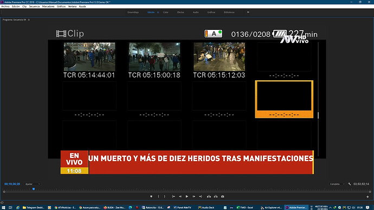Open the Clip menu in menu bar
Screen dimensions: 374x210
pos(24,7)
